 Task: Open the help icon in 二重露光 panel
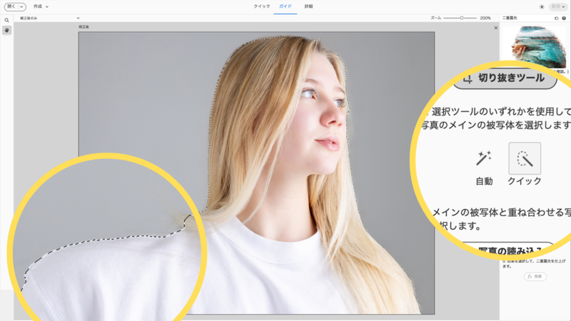coord(564,19)
